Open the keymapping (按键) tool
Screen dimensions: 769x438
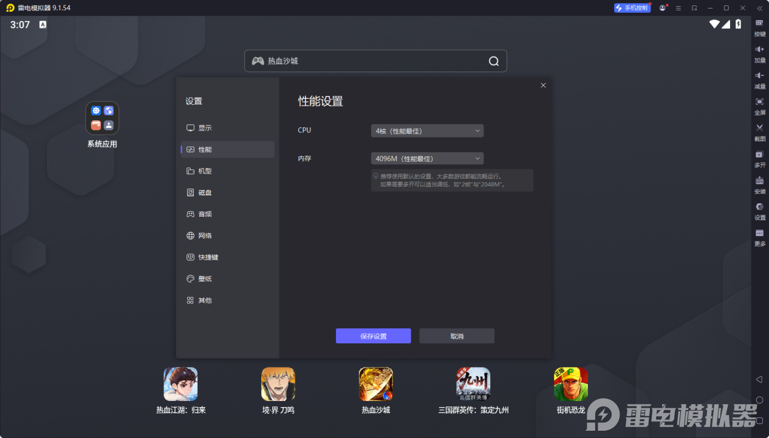tap(759, 27)
